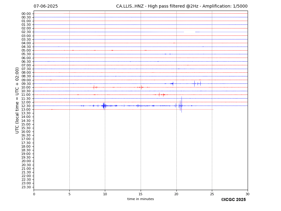Click the red spike near 15 minutes on 10:00 trace
The width and height of the screenshot is (281, 211).
[141, 87]
